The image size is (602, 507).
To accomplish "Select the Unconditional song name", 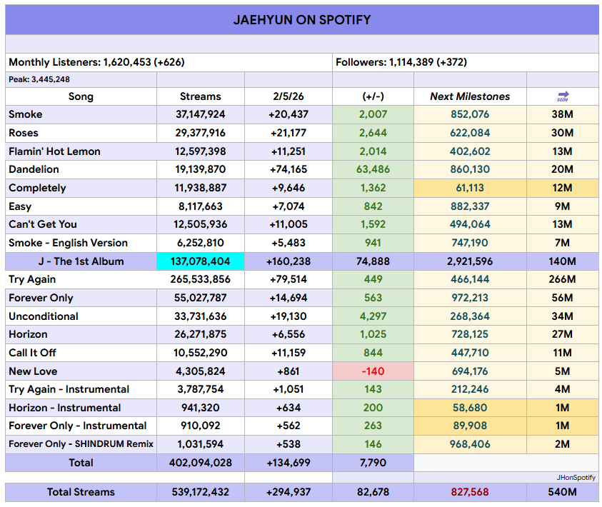I will (44, 316).
